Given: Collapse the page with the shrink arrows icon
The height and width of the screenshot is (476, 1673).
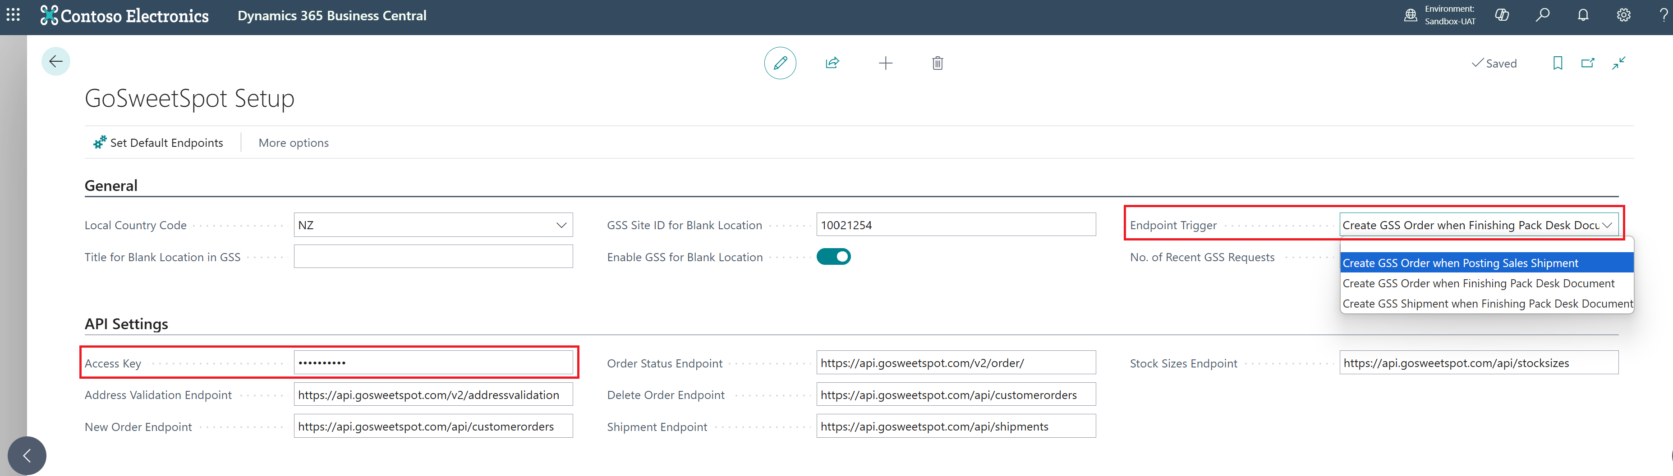Looking at the screenshot, I should pos(1618,63).
